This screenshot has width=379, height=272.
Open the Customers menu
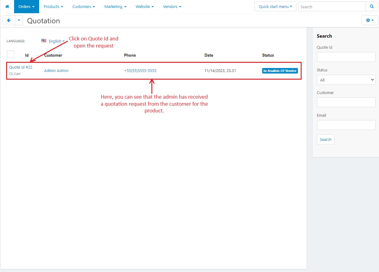tap(84, 6)
